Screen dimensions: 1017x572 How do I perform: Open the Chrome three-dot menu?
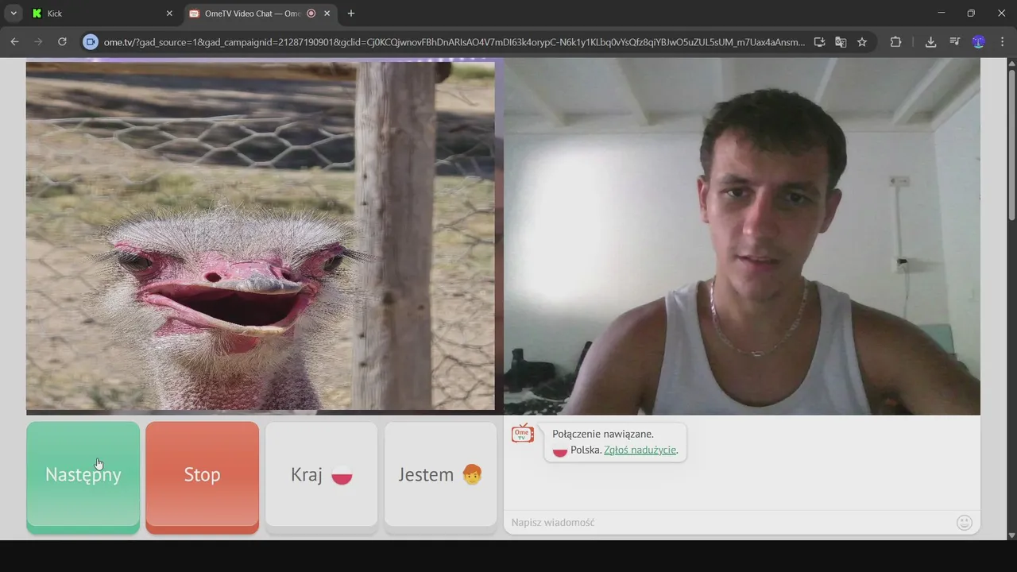click(x=1002, y=42)
